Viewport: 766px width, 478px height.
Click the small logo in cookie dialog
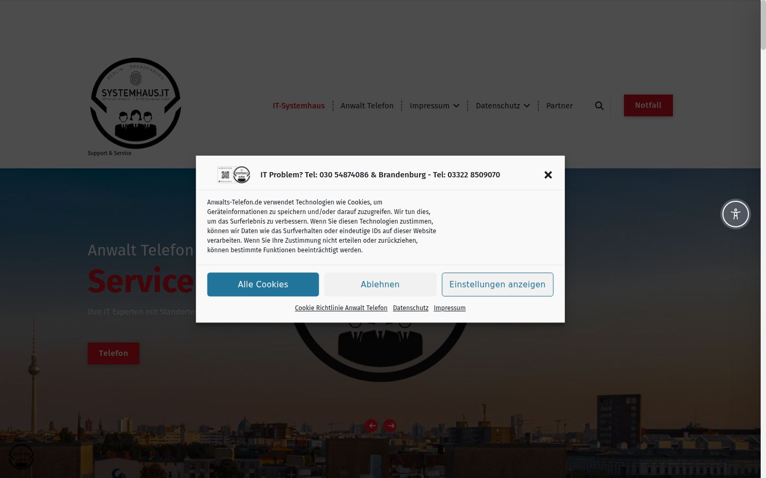coord(234,175)
